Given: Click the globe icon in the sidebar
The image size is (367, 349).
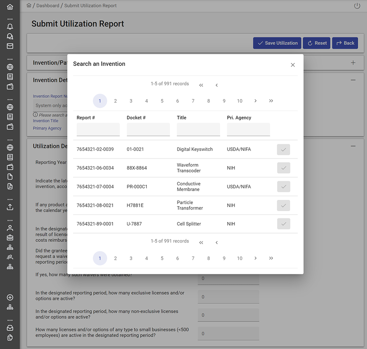Looking at the screenshot, I should (x=10, y=66).
